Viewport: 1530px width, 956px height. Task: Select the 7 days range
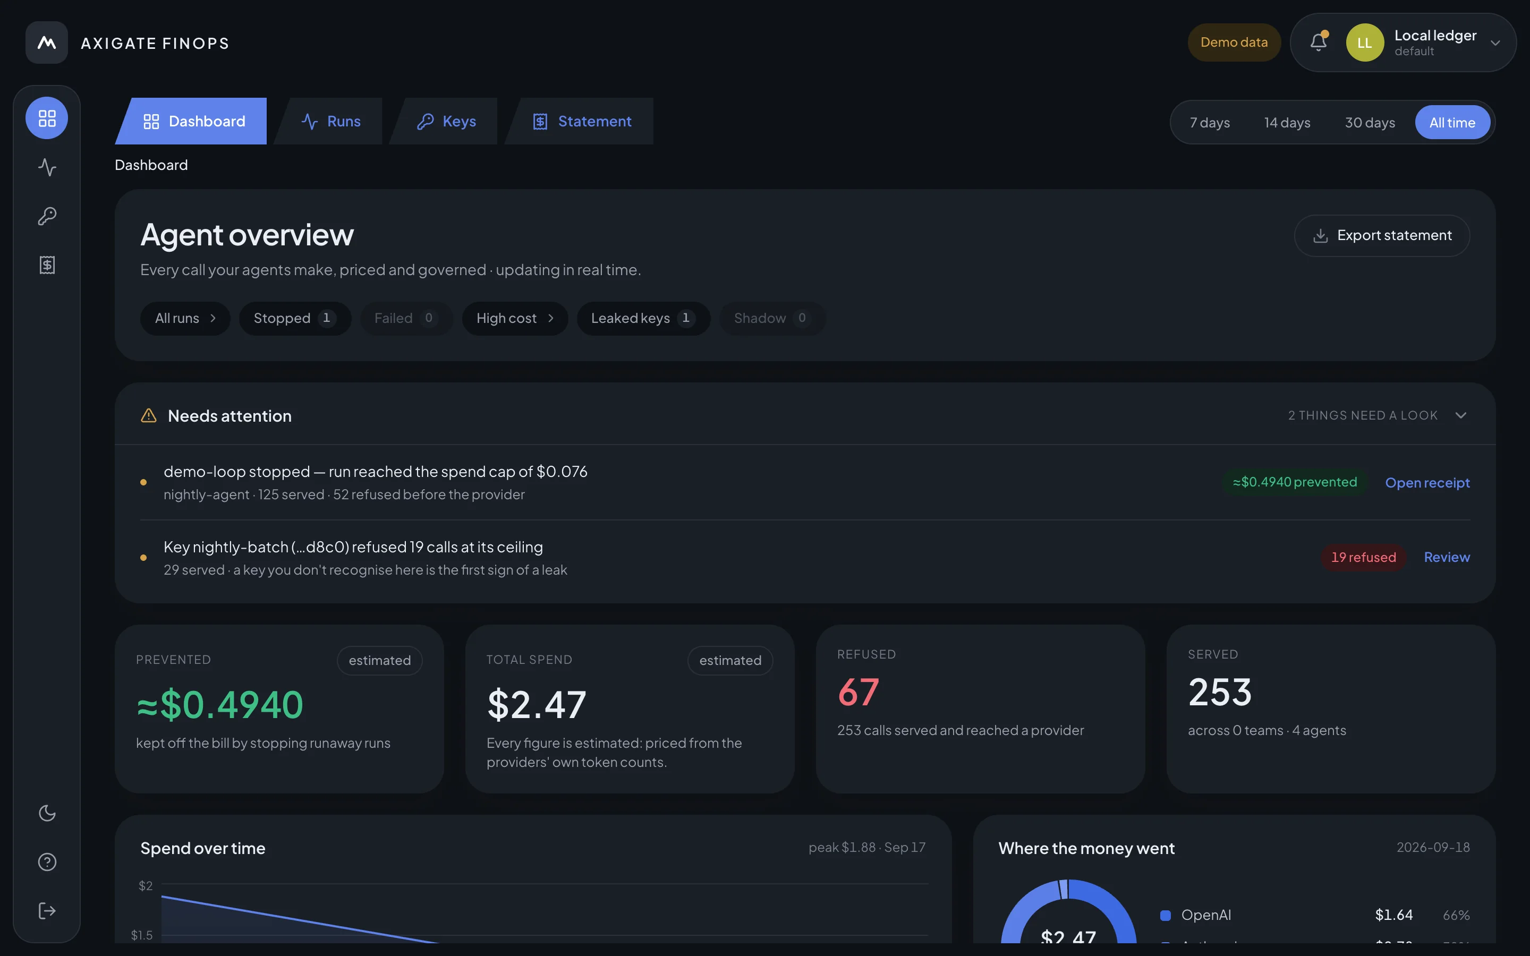coord(1210,123)
